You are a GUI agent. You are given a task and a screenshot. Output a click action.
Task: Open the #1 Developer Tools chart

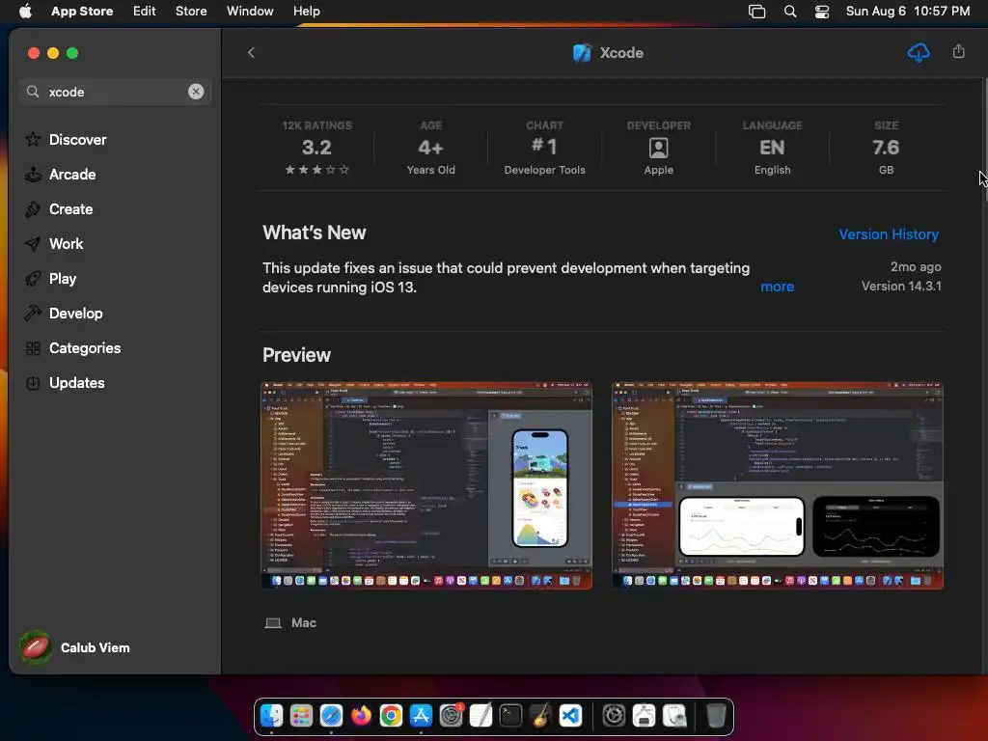544,148
